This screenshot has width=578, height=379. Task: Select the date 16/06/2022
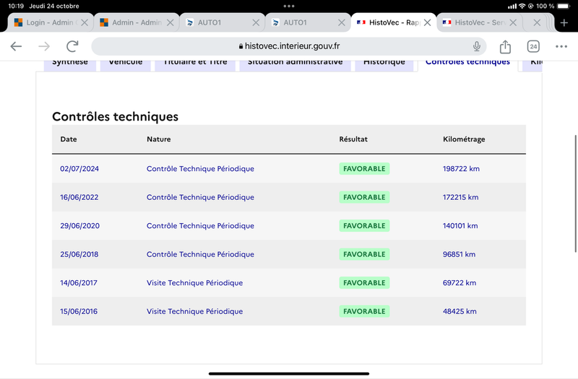pyautogui.click(x=79, y=197)
